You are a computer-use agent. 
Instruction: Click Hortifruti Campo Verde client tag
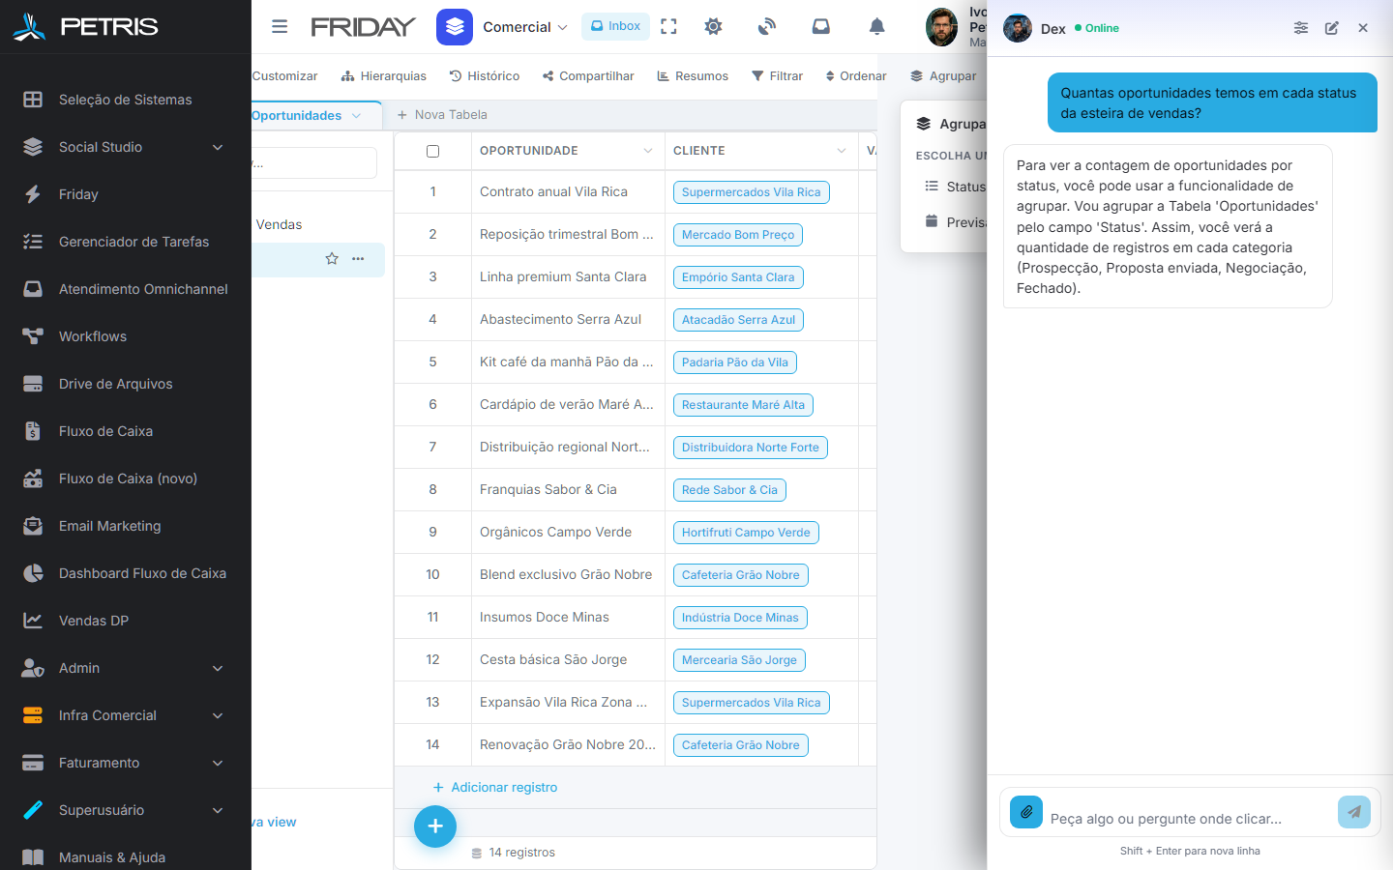click(x=746, y=533)
